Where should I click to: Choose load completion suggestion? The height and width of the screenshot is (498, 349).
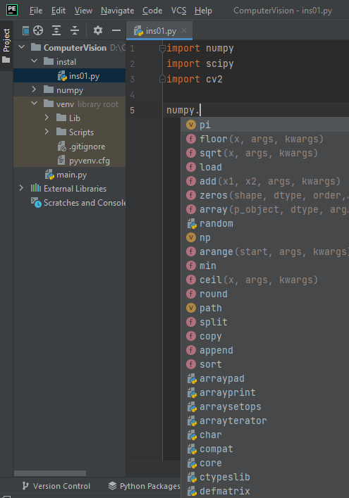point(265,167)
